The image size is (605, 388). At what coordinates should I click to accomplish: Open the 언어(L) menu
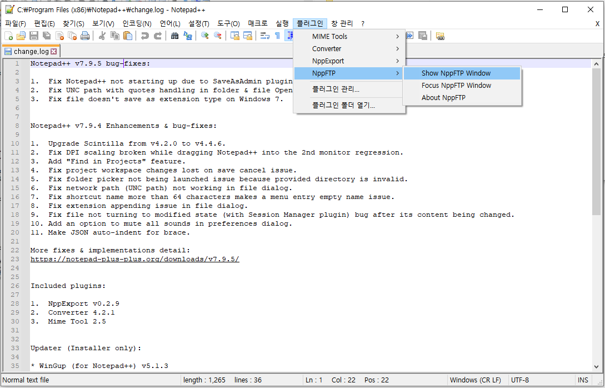point(170,23)
